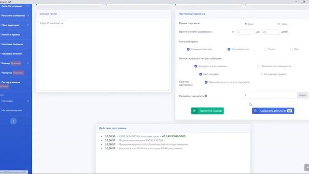Select the Часы radio option

coord(279,24)
